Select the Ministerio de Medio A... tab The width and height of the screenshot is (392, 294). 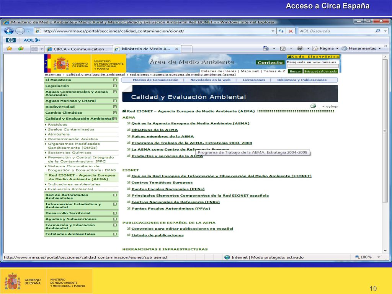click(147, 49)
